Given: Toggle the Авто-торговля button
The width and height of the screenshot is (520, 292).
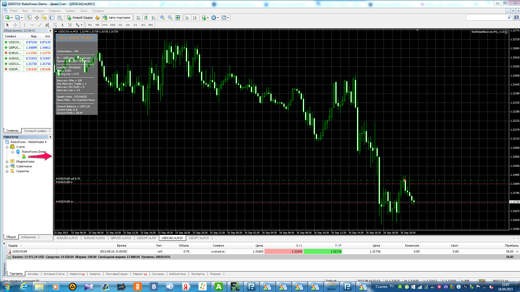Looking at the screenshot, I should (117, 18).
